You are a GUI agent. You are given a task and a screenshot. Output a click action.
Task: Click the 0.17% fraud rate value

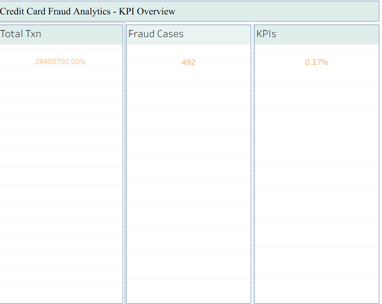317,62
